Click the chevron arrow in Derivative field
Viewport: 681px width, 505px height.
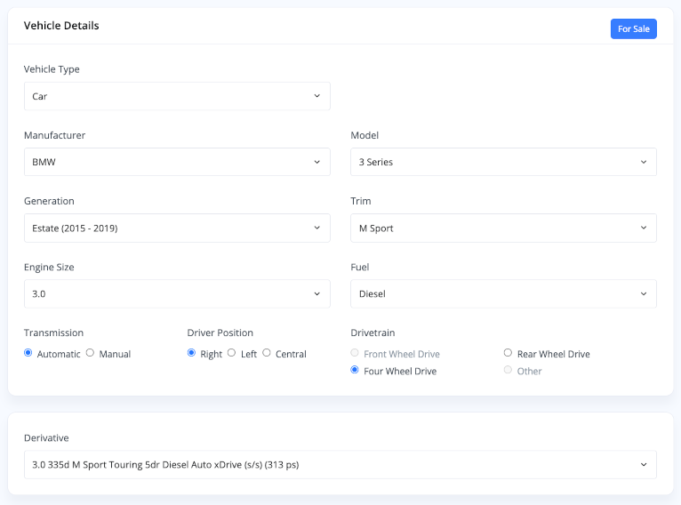pos(644,465)
